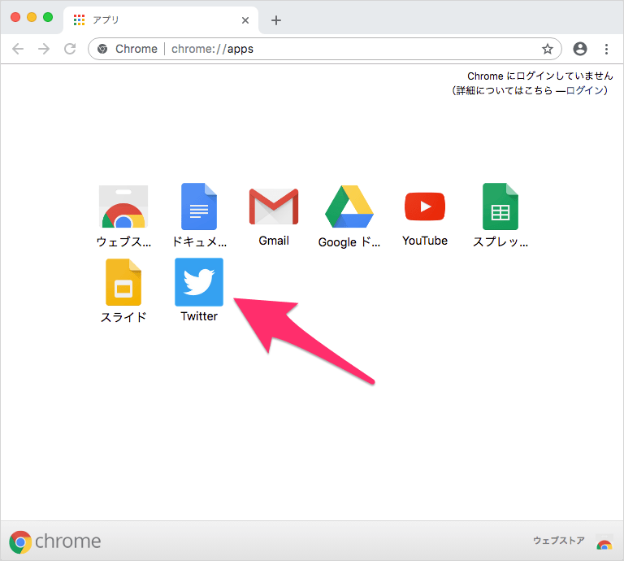Open the Google Slides app (スライド)
This screenshot has height=561, width=624.
[x=123, y=282]
